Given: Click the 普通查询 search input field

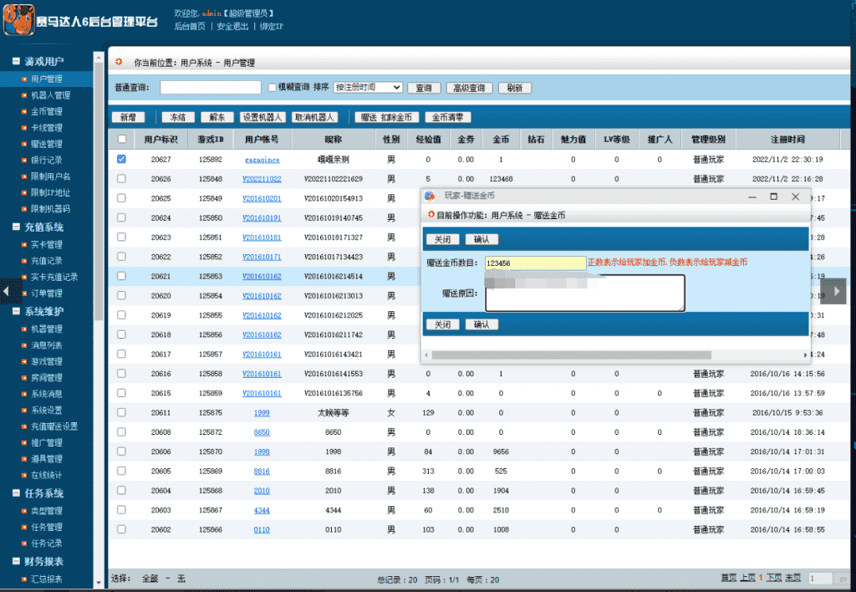Looking at the screenshot, I should [x=210, y=88].
